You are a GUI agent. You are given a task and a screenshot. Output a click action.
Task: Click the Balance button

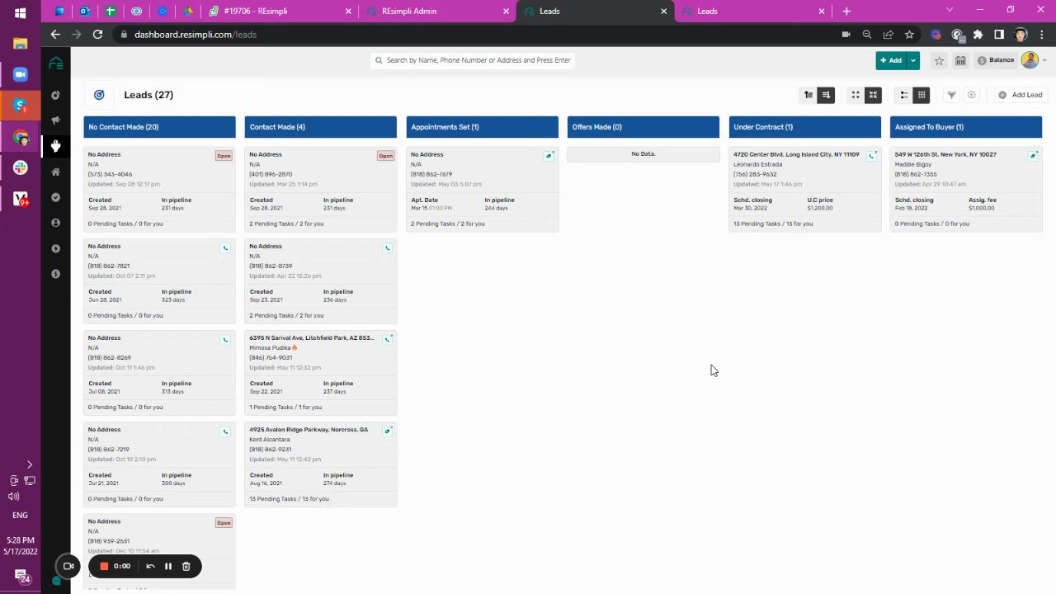996,60
